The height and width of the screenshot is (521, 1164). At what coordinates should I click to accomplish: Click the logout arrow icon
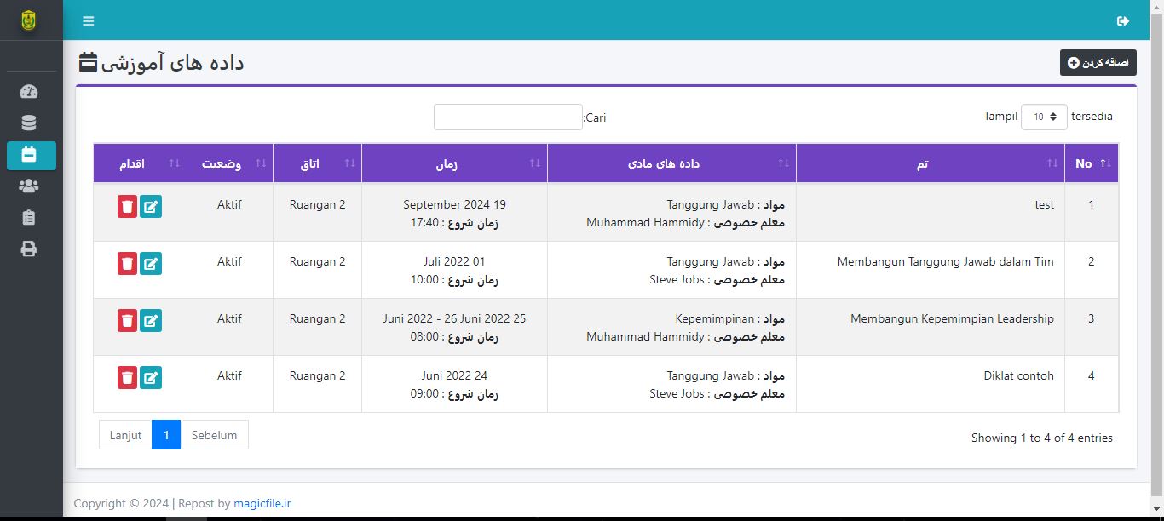(x=1123, y=20)
